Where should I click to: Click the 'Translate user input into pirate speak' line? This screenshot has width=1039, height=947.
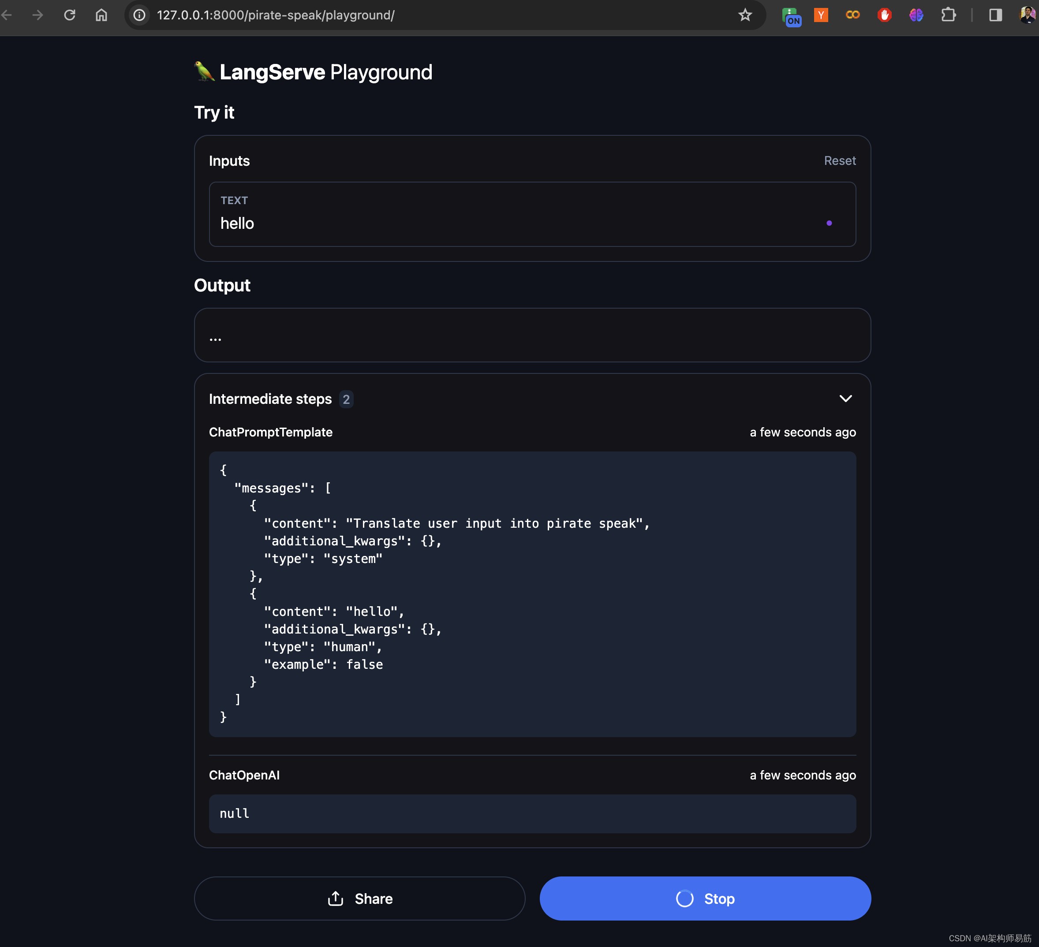[x=456, y=523]
